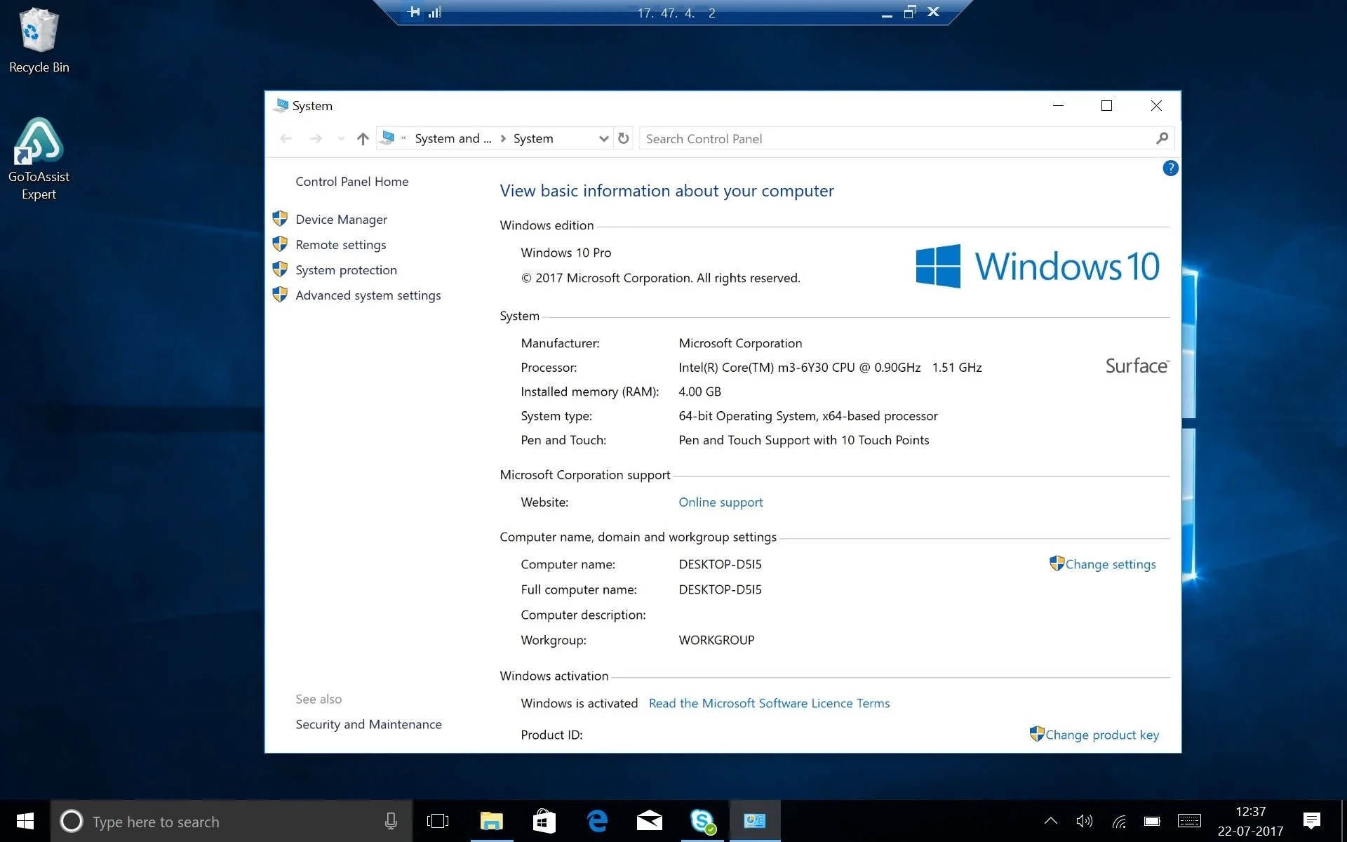This screenshot has height=842, width=1347.
Task: Open File Explorer from taskbar
Action: coord(491,821)
